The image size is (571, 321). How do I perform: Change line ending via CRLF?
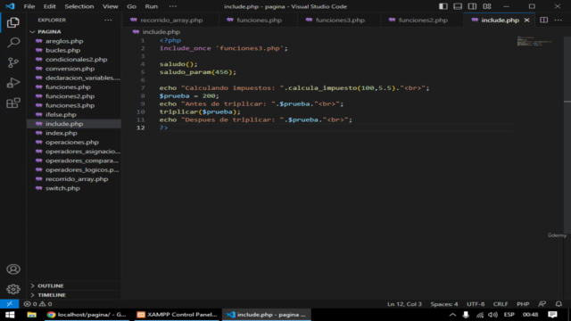click(501, 304)
